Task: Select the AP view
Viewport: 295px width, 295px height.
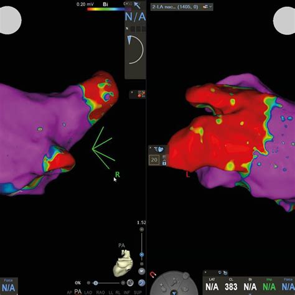Action: click(x=69, y=293)
